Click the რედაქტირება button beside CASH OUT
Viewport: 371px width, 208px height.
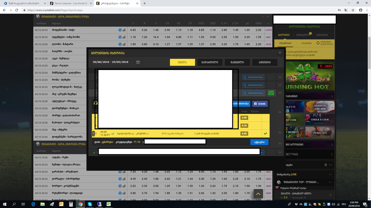coord(253,93)
